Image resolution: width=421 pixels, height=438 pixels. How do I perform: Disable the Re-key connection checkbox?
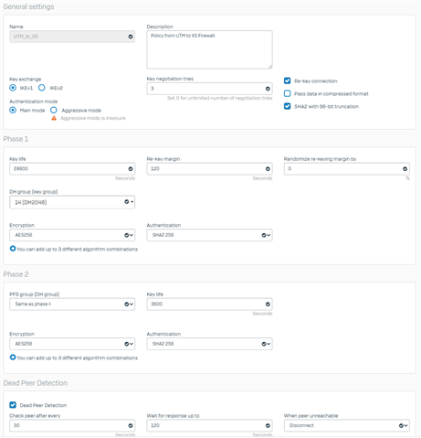287,80
